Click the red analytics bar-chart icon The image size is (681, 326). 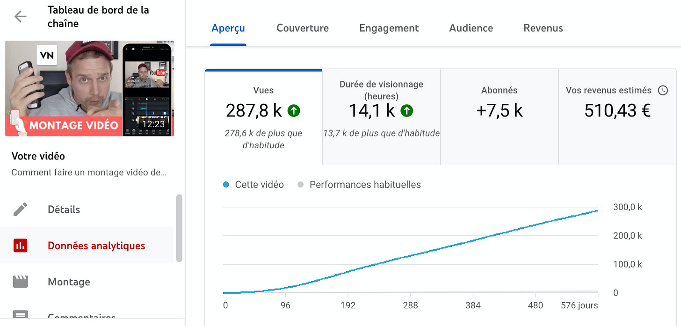pos(21,246)
